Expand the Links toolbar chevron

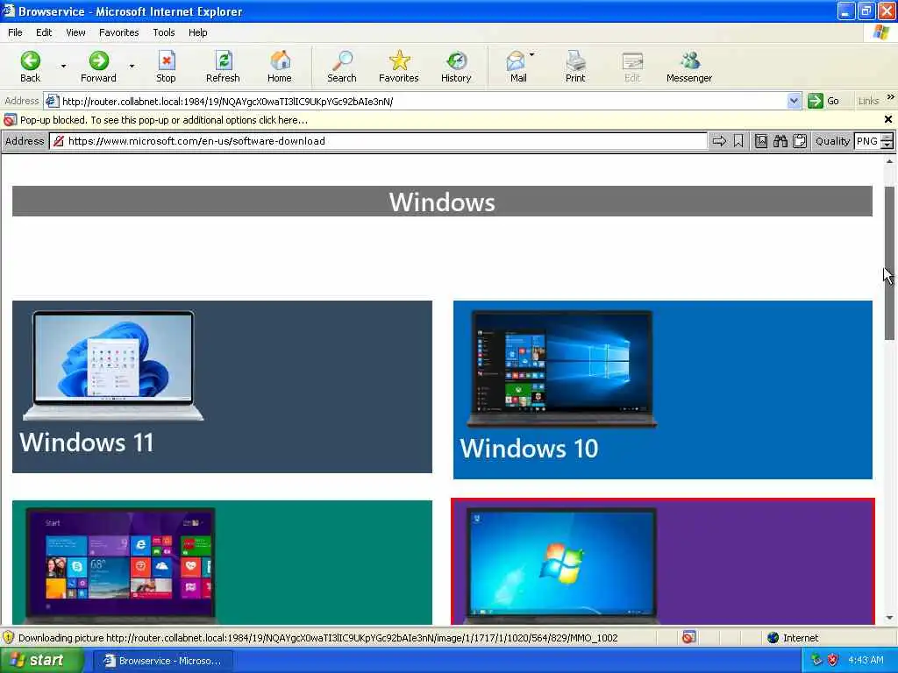pos(891,97)
